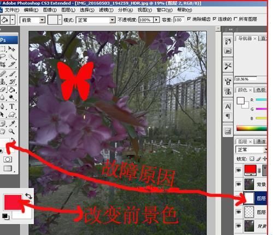Open the History panel dock icon
Screen dimensions: 273x235
[228, 42]
